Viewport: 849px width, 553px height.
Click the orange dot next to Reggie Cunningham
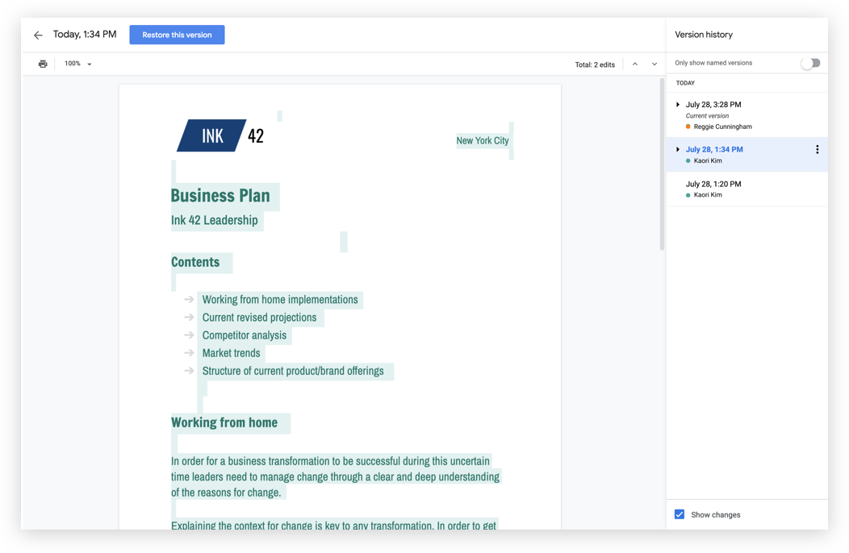[689, 127]
